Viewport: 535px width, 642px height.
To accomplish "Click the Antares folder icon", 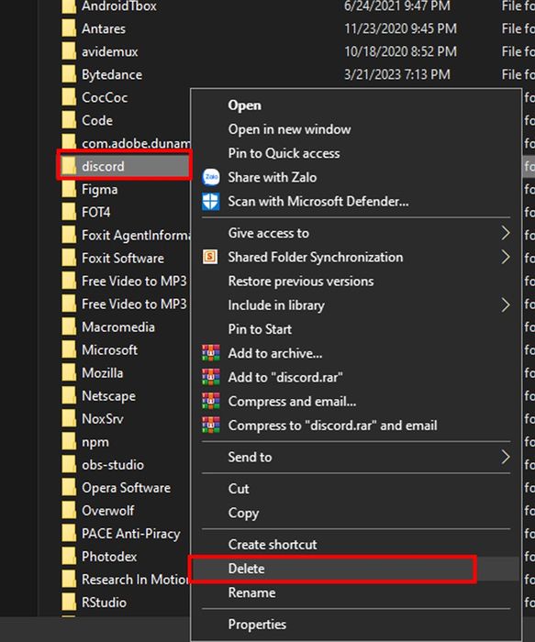I will tap(69, 28).
